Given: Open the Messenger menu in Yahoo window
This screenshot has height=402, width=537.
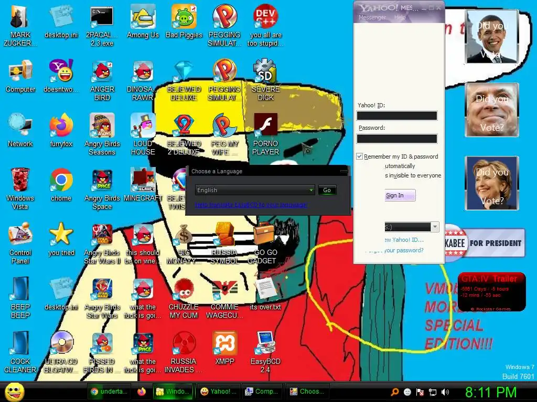Looking at the screenshot, I should pyautogui.click(x=372, y=17).
